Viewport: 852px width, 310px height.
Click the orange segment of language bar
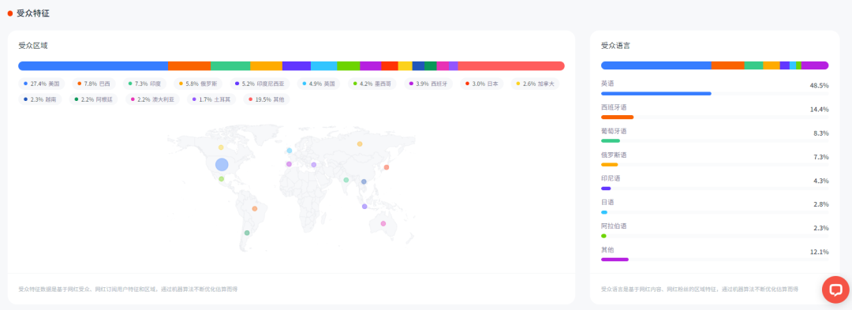click(727, 65)
